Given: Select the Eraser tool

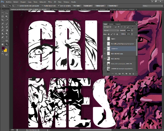Looking at the screenshot, I should click(x=3, y=30).
